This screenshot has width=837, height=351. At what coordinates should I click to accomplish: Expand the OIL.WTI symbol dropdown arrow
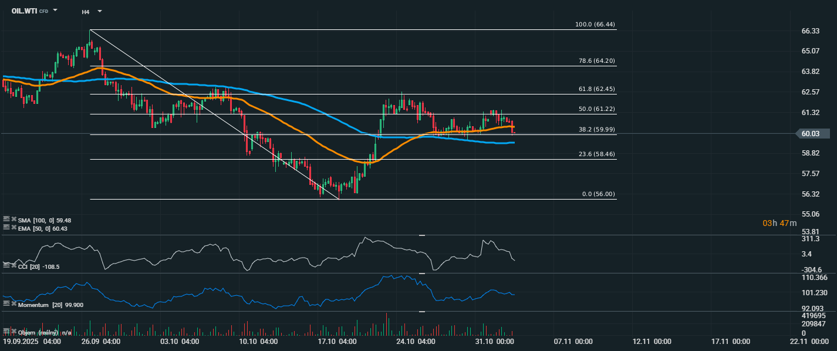[55, 11]
